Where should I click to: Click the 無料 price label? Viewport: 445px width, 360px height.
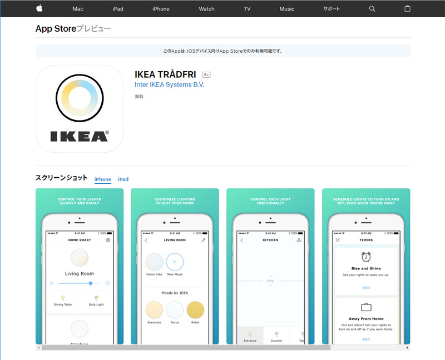(x=139, y=96)
